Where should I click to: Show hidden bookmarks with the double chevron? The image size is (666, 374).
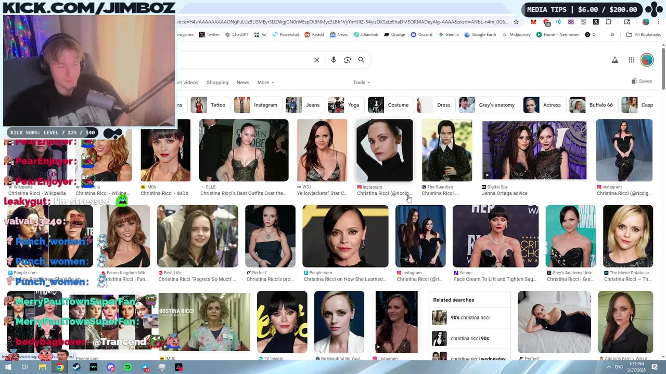click(612, 35)
